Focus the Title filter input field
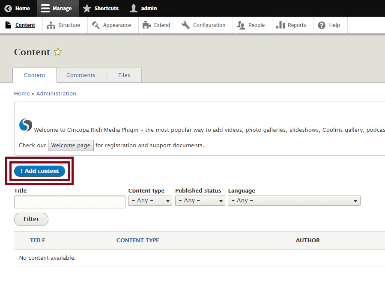This screenshot has height=282, width=385. (x=70, y=202)
